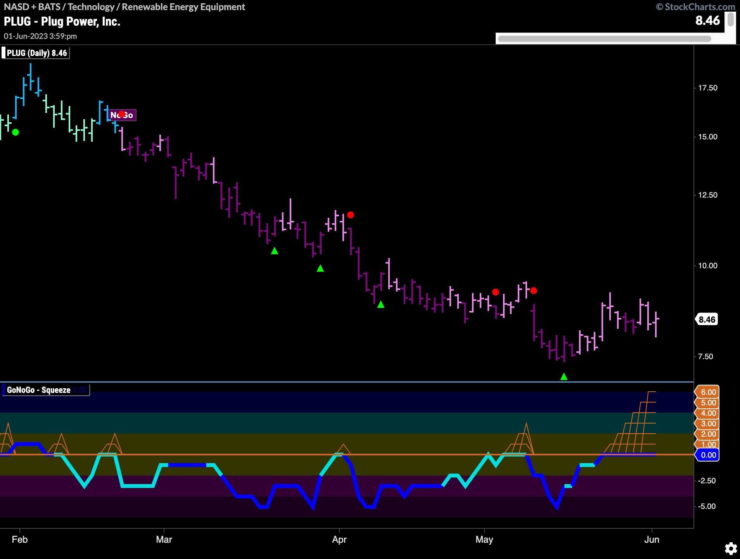Click the PLUG (Daily) 8.46 legend label

(x=36, y=53)
